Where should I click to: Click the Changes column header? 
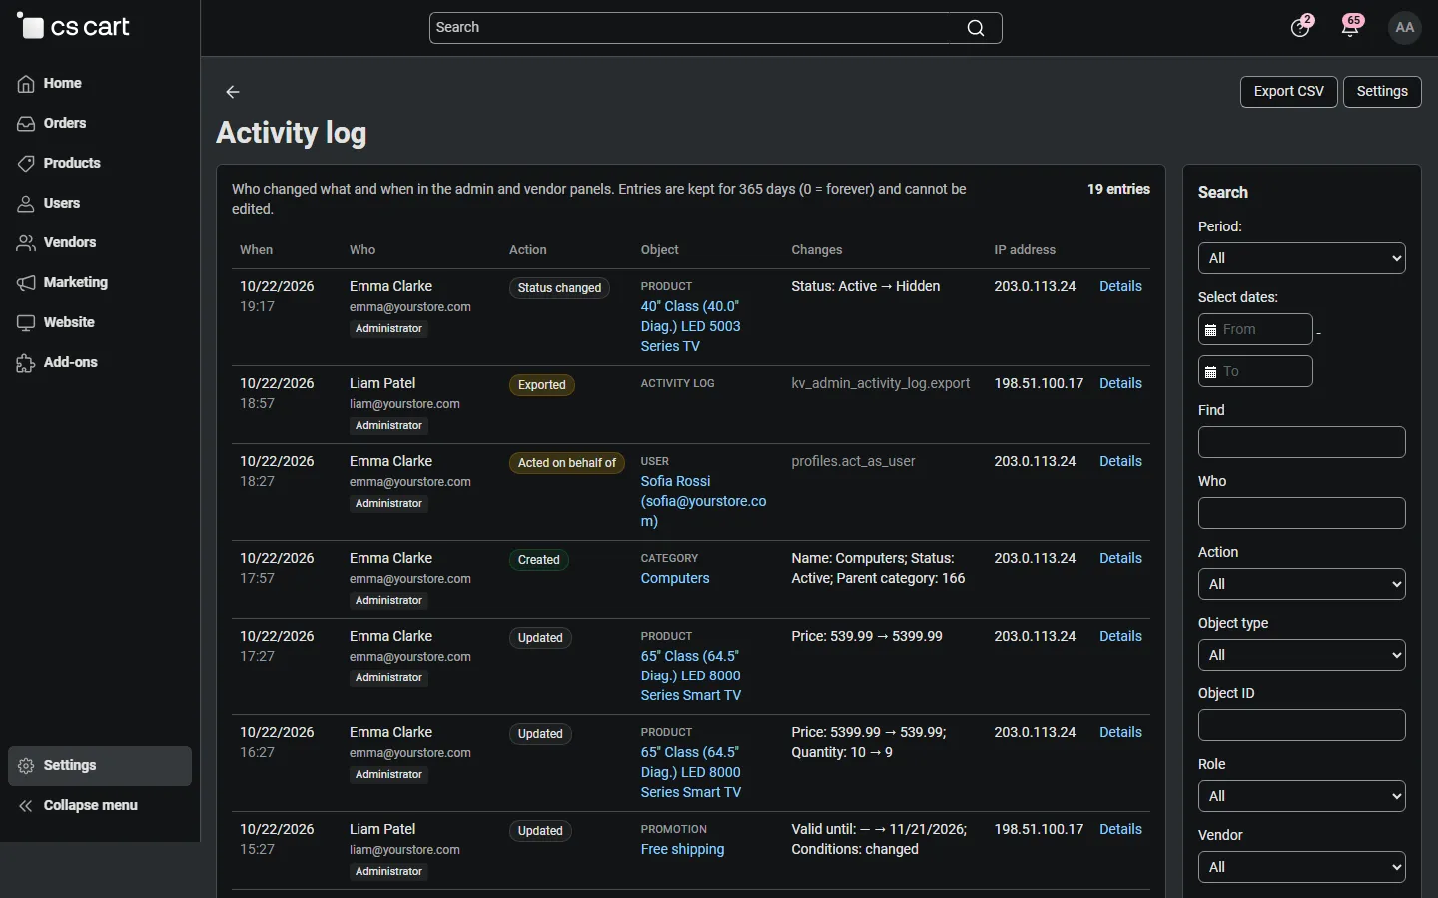pos(817,250)
